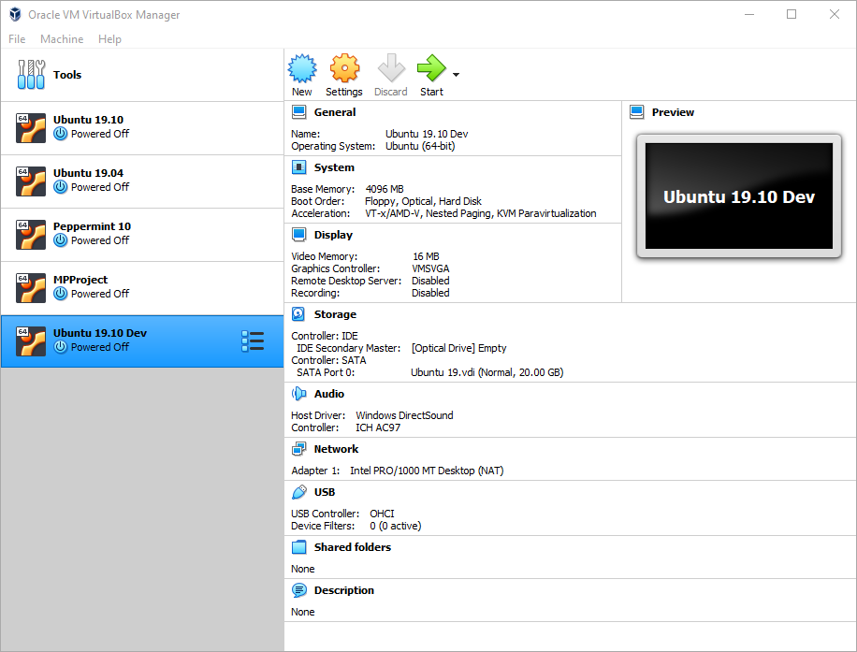Start the VM with green arrow
This screenshot has width=857, height=652.
[431, 67]
